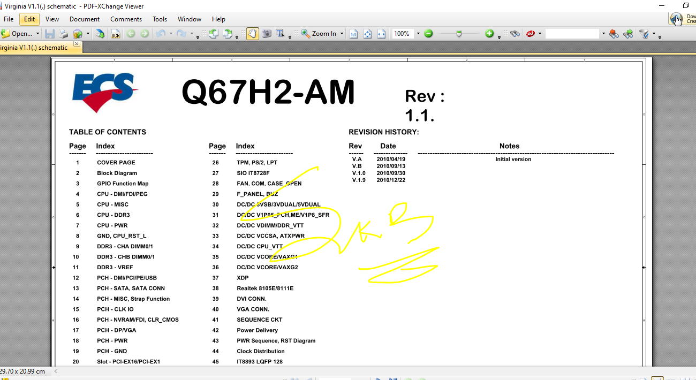This screenshot has width=696, height=380.
Task: Open dropdown arrow next to the email icon
Action: pyautogui.click(x=87, y=34)
